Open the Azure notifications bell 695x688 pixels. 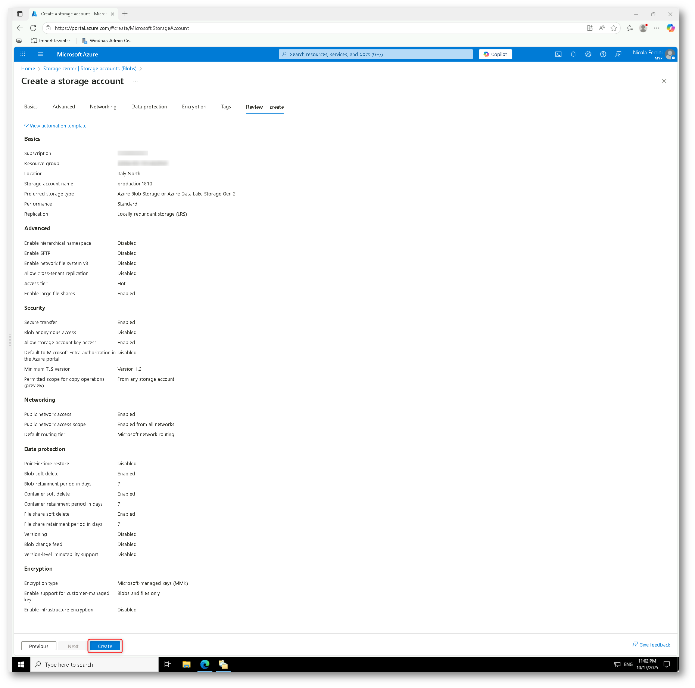(x=573, y=54)
